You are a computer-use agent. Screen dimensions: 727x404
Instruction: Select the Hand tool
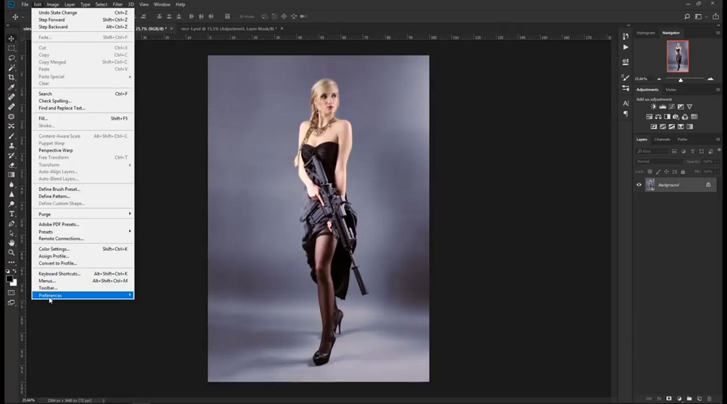(11, 243)
